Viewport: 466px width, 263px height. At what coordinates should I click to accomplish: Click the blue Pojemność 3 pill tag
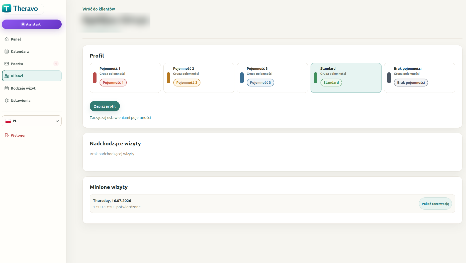(260, 83)
